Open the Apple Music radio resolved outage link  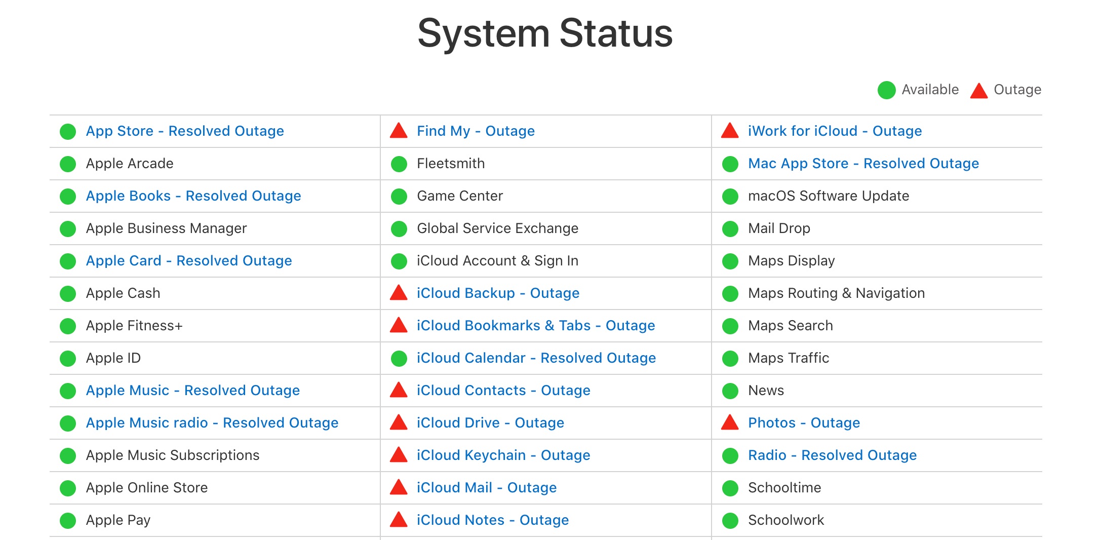tap(212, 423)
